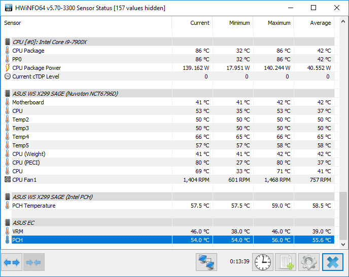Viewport: 349px width, 277px height.
Task: Maximize the HWiNFO64 window
Action: [313, 8]
